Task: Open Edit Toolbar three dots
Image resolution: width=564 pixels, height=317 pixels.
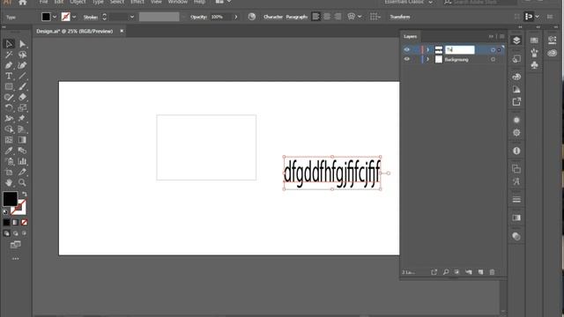Action: [16, 259]
